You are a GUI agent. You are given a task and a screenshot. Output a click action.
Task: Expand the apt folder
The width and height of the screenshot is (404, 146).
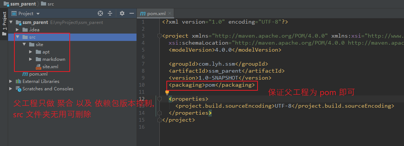click(31, 52)
